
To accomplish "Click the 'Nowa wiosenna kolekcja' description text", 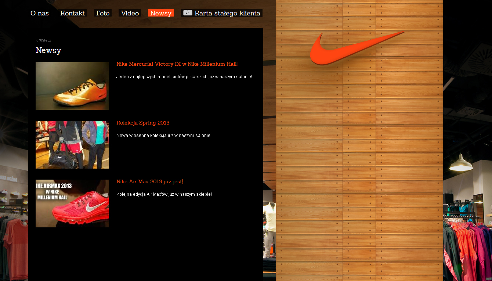I will pos(164,136).
